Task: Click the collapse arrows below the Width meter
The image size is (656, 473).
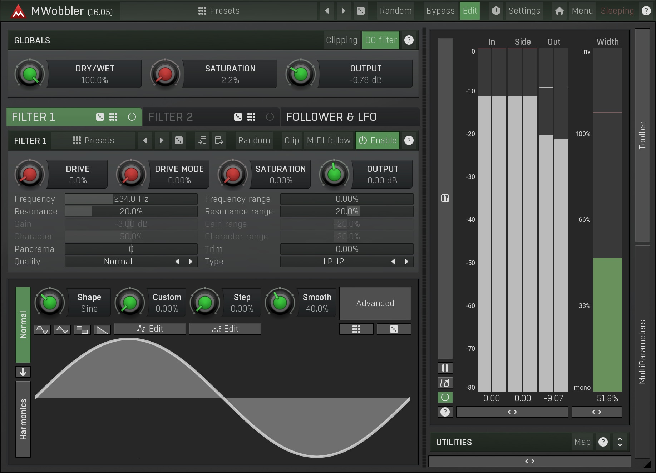Action: [597, 412]
